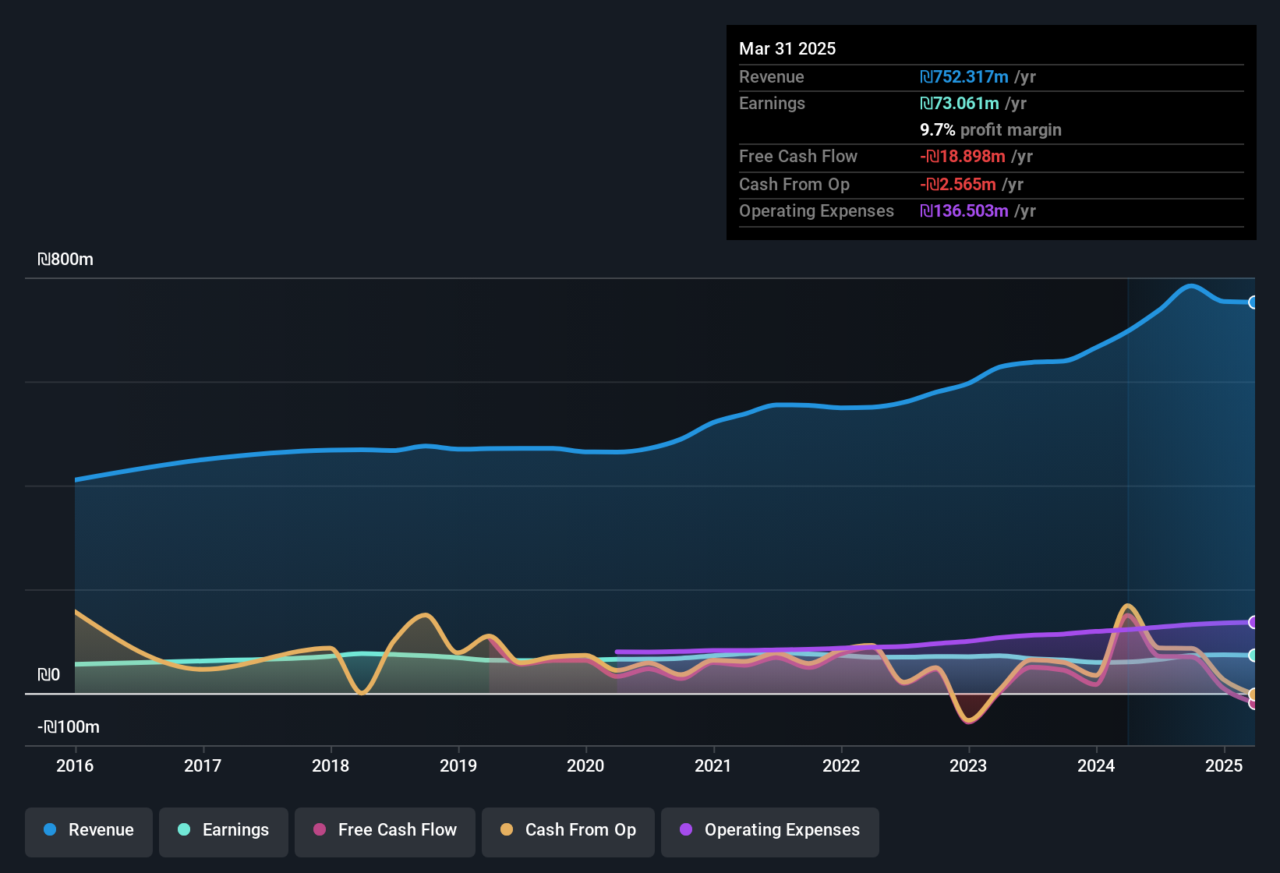Click the 2021 x-axis label
This screenshot has width=1280, height=873.
(713, 765)
